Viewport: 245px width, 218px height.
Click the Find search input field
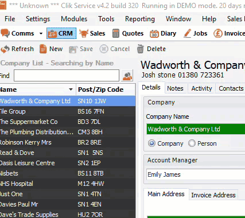(x=67, y=76)
